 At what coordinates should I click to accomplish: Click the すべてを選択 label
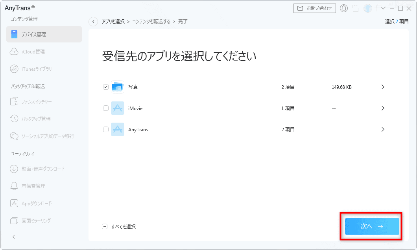click(124, 227)
